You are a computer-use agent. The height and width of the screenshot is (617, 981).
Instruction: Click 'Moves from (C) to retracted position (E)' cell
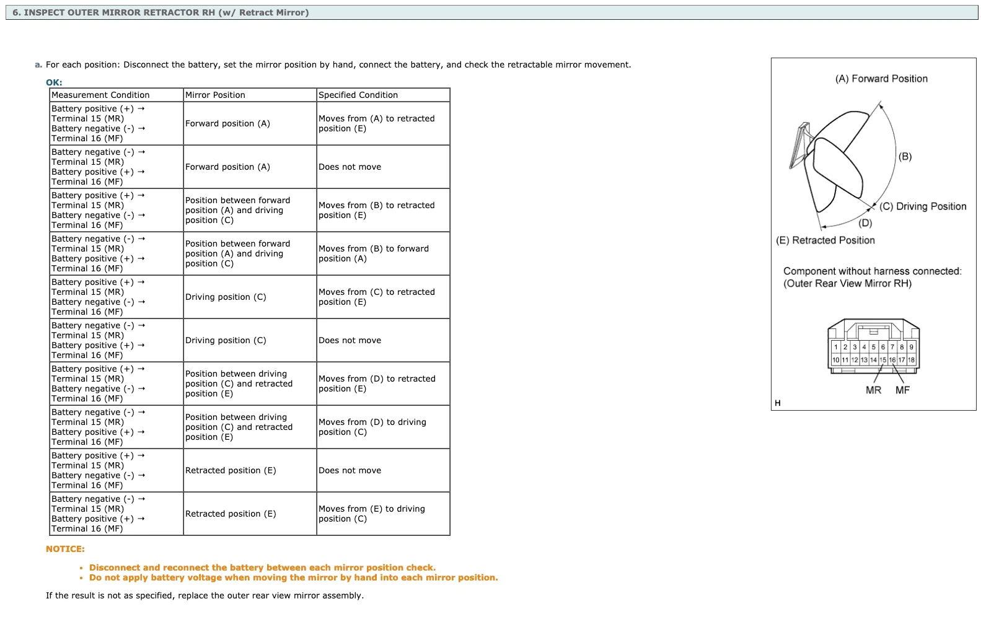383,297
